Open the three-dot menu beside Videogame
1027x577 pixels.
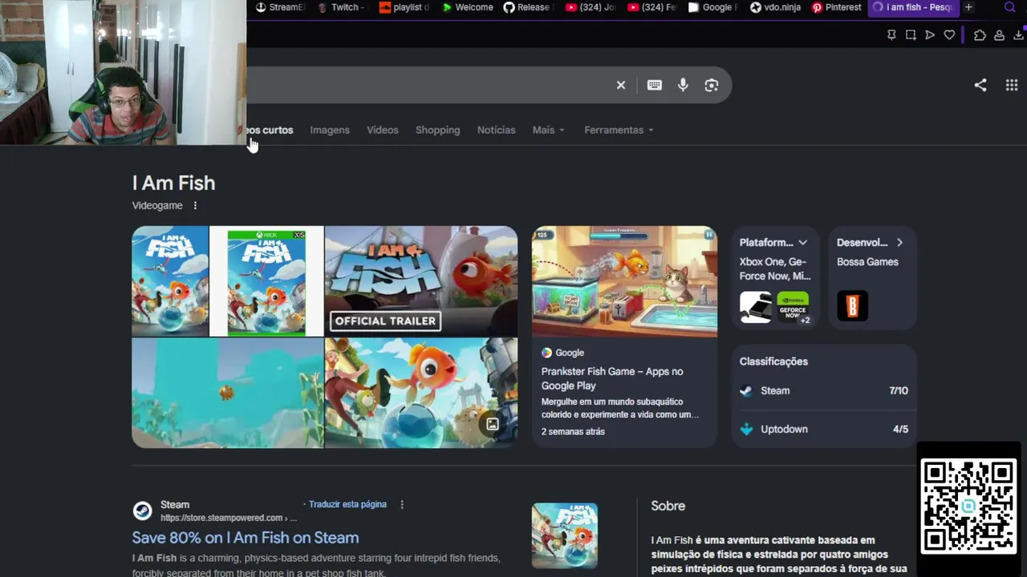click(195, 206)
